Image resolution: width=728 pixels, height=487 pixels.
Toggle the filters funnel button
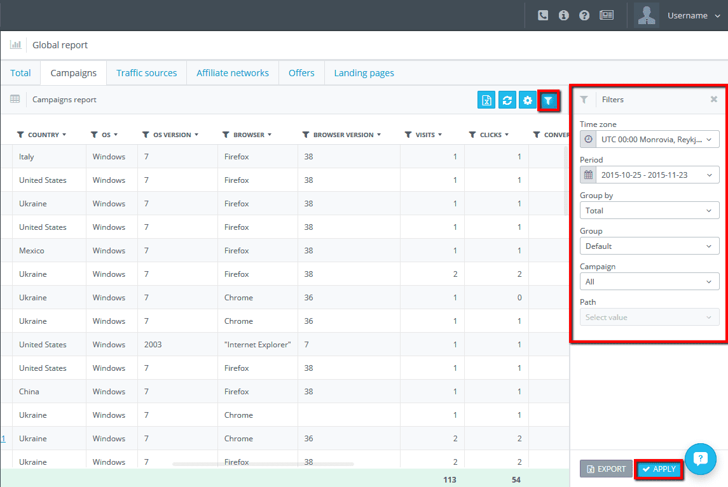tap(548, 100)
